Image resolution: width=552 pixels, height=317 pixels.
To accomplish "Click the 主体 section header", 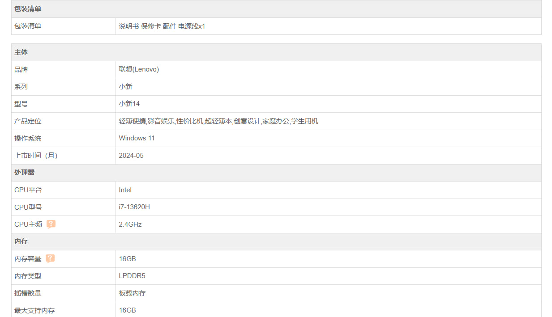I will [x=21, y=52].
